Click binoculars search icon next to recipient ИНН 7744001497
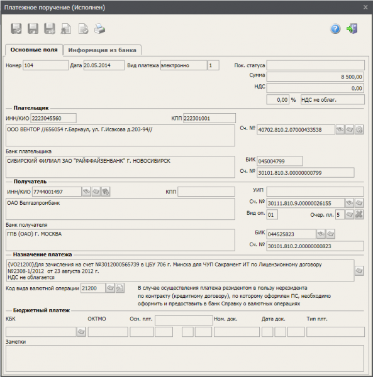 coord(86,192)
